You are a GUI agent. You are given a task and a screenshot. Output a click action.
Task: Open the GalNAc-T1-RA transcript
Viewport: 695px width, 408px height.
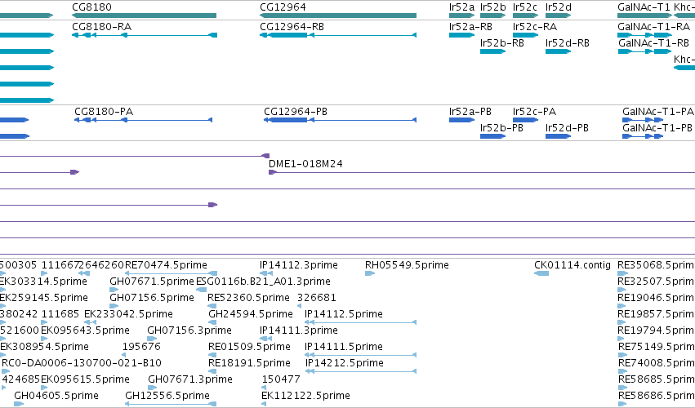[x=645, y=35]
